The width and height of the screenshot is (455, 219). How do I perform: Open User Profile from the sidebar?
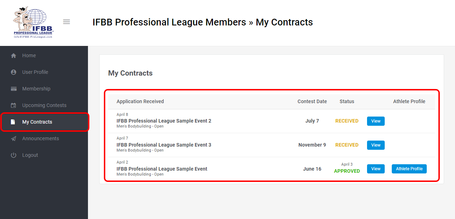pos(35,72)
